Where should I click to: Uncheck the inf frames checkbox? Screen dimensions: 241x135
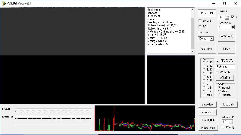[x=233, y=17]
